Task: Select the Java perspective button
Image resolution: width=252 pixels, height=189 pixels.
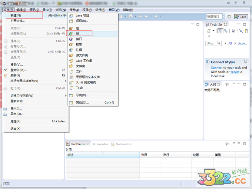Action: click(241, 17)
